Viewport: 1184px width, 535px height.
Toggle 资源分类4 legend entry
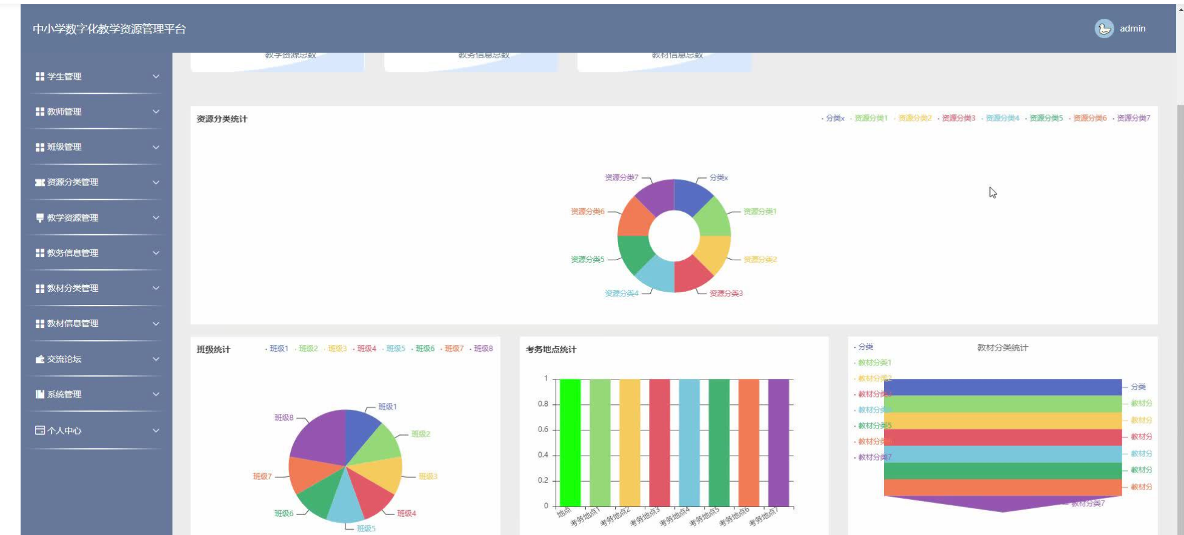click(1000, 118)
